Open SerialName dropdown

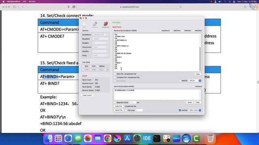click(x=100, y=35)
